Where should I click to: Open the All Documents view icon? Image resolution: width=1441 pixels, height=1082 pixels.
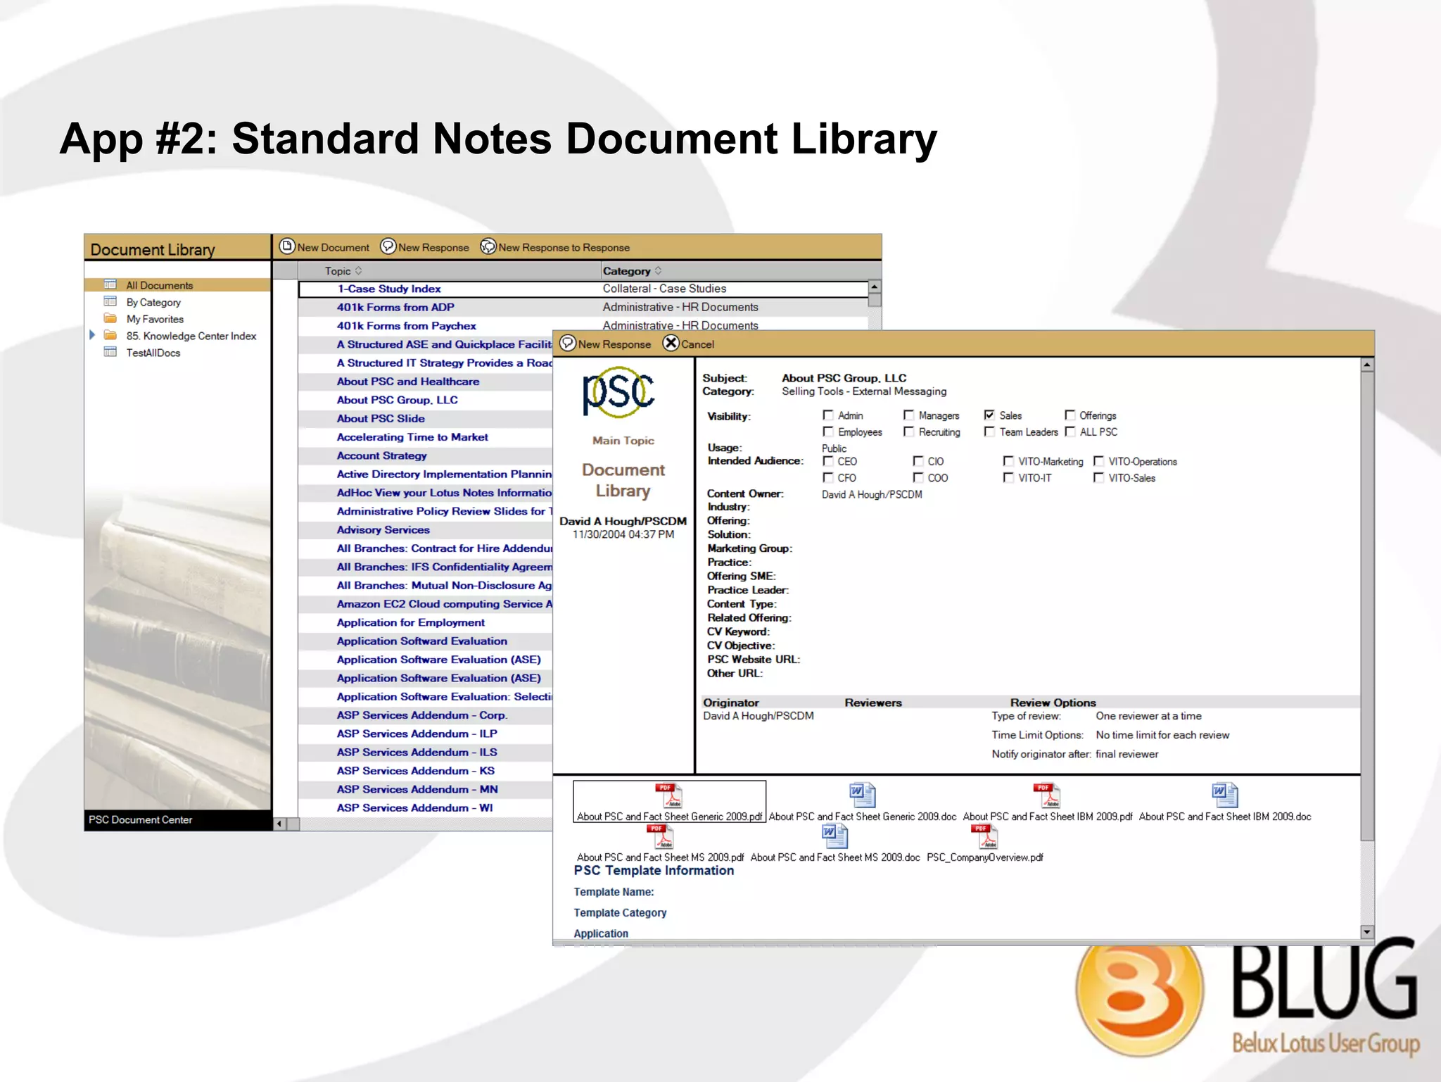pyautogui.click(x=110, y=284)
